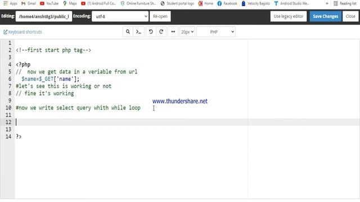Open the Gmail bookmark

[x=29, y=3]
